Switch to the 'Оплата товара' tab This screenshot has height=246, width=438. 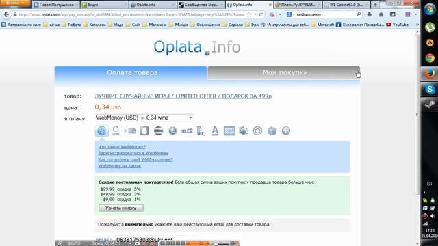click(131, 73)
